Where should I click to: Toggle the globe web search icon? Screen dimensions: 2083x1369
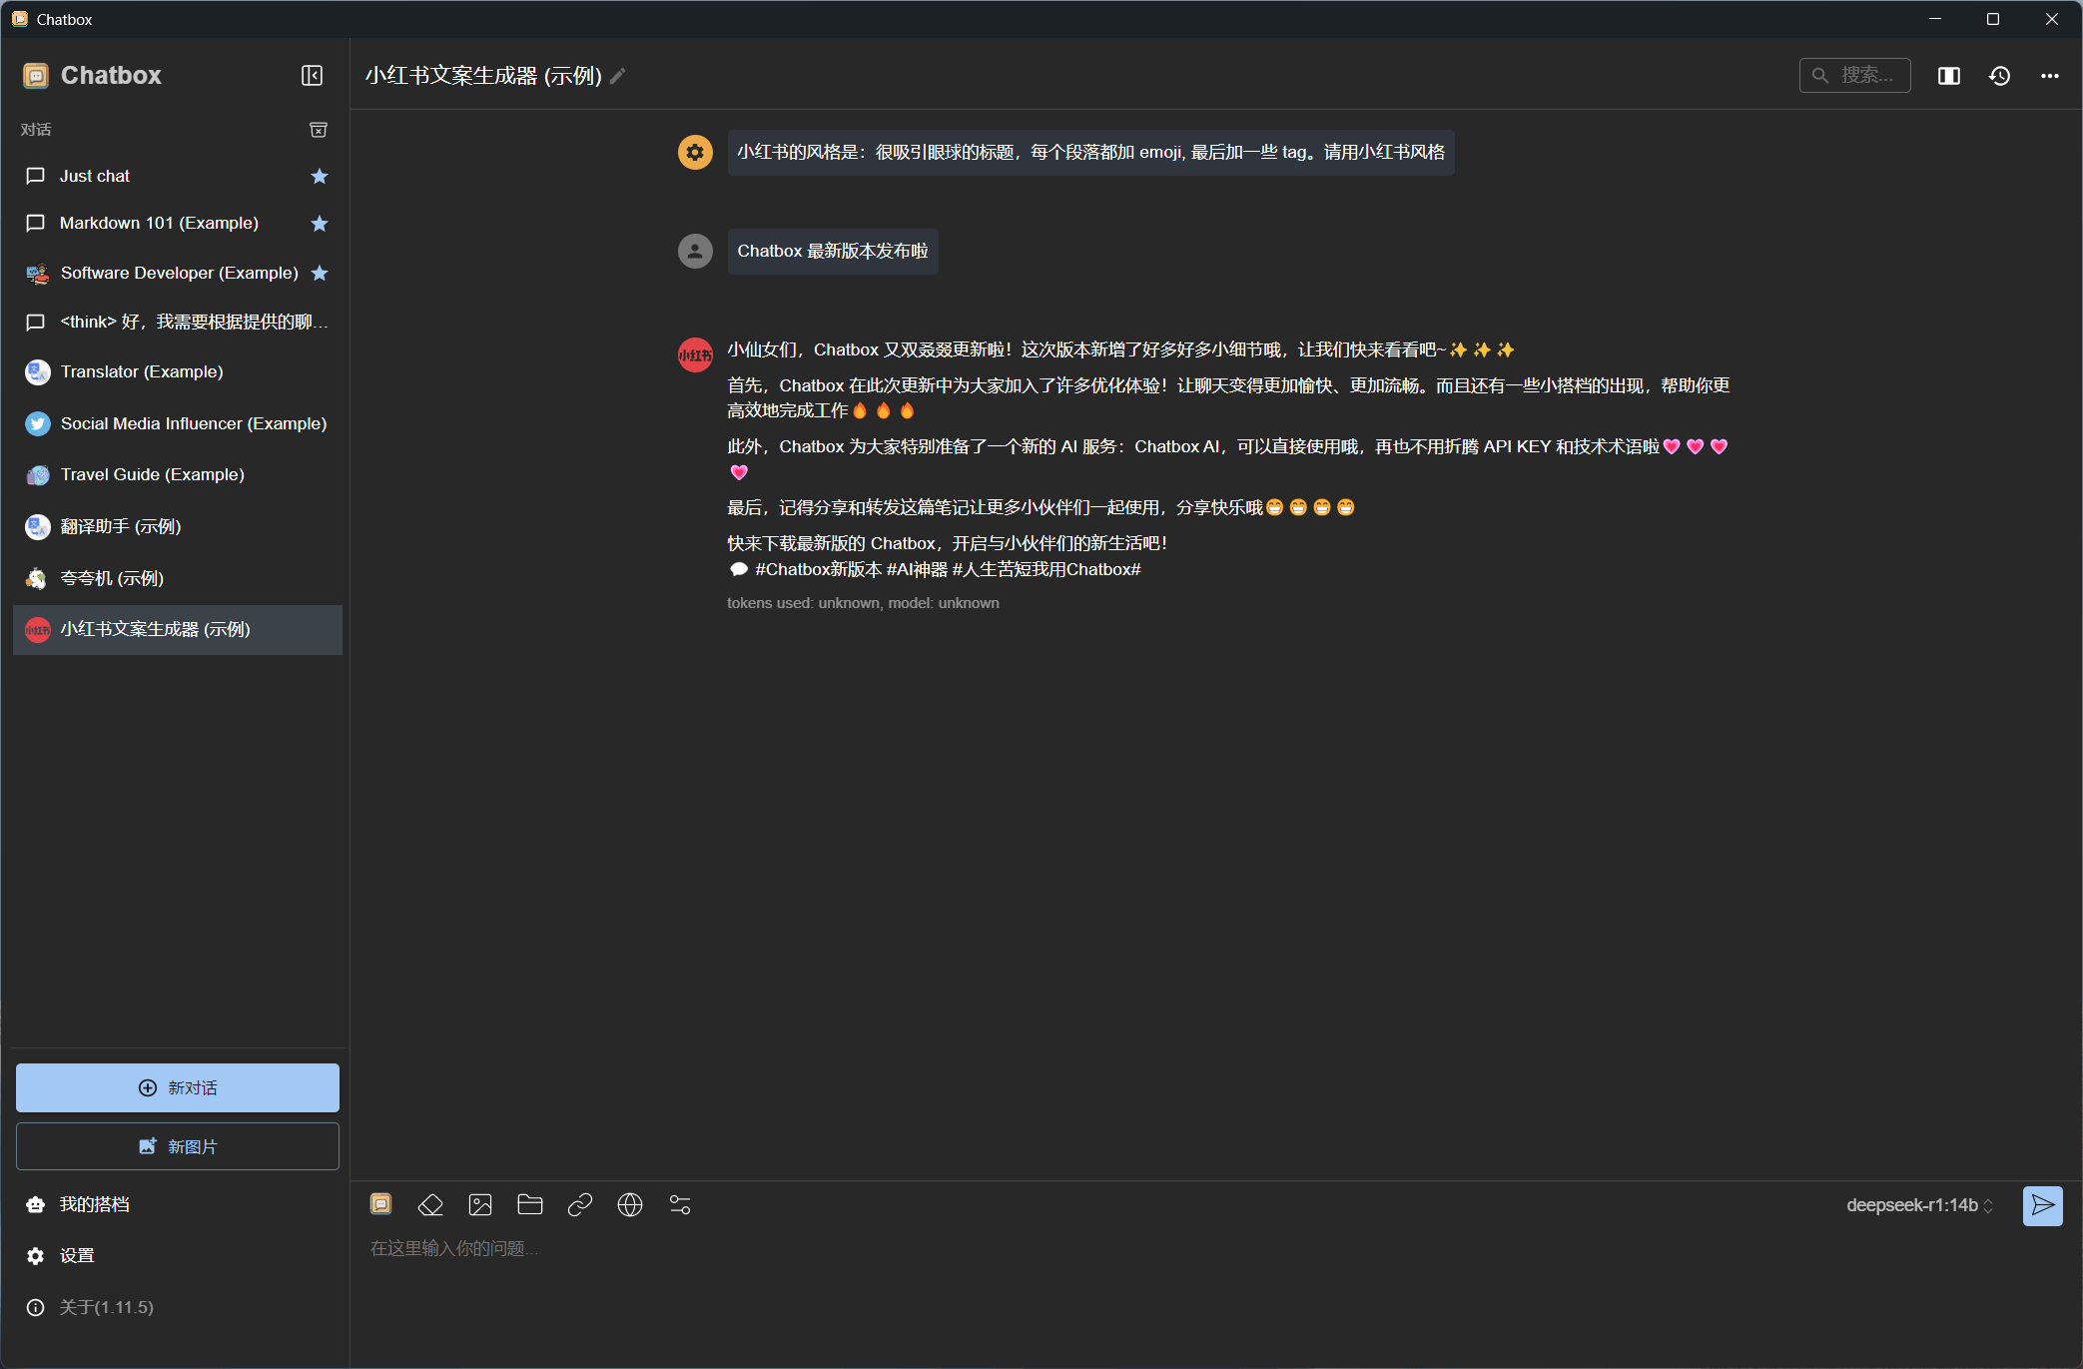tap(630, 1205)
